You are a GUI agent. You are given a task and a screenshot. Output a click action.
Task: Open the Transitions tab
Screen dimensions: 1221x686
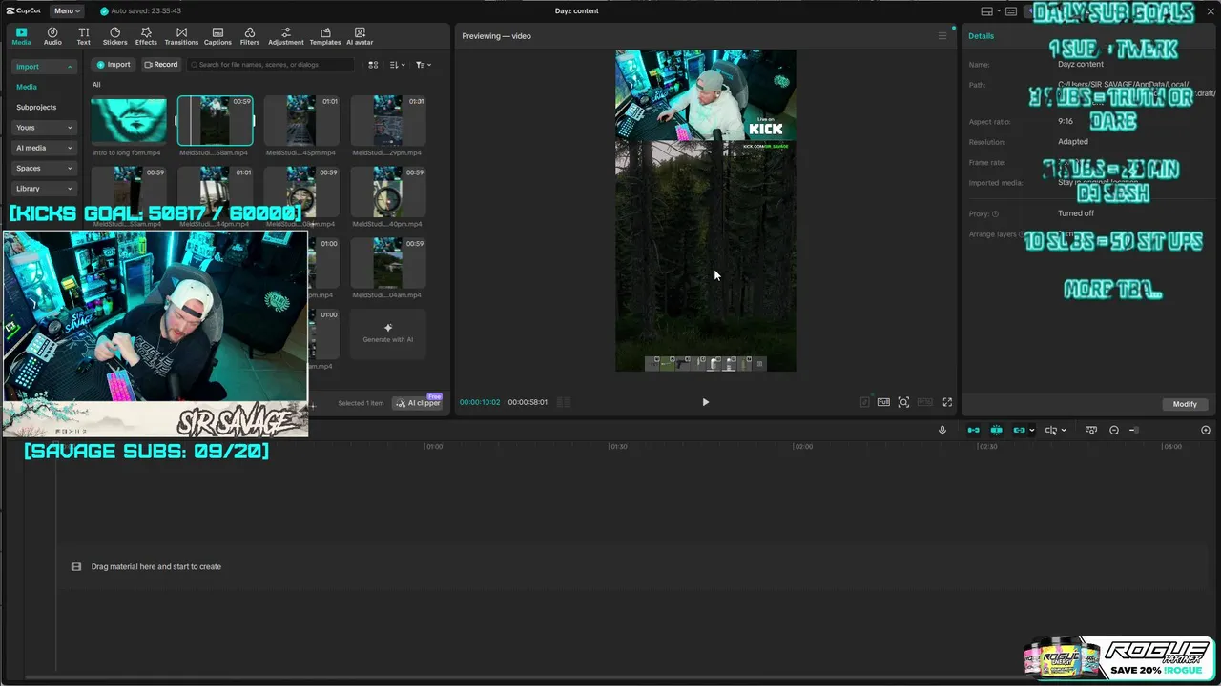click(x=181, y=36)
